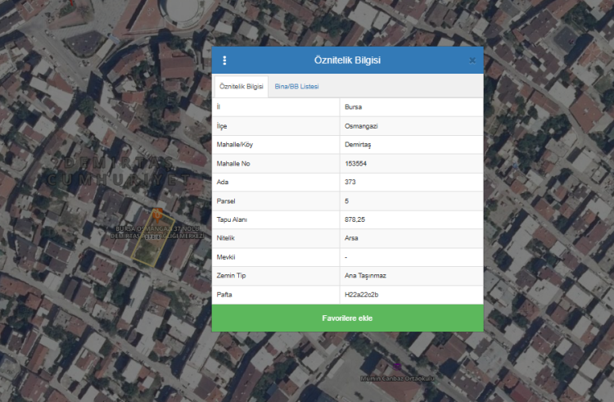Click the purple school icon on map
Image resolution: width=614 pixels, height=402 pixels.
pyautogui.click(x=398, y=368)
